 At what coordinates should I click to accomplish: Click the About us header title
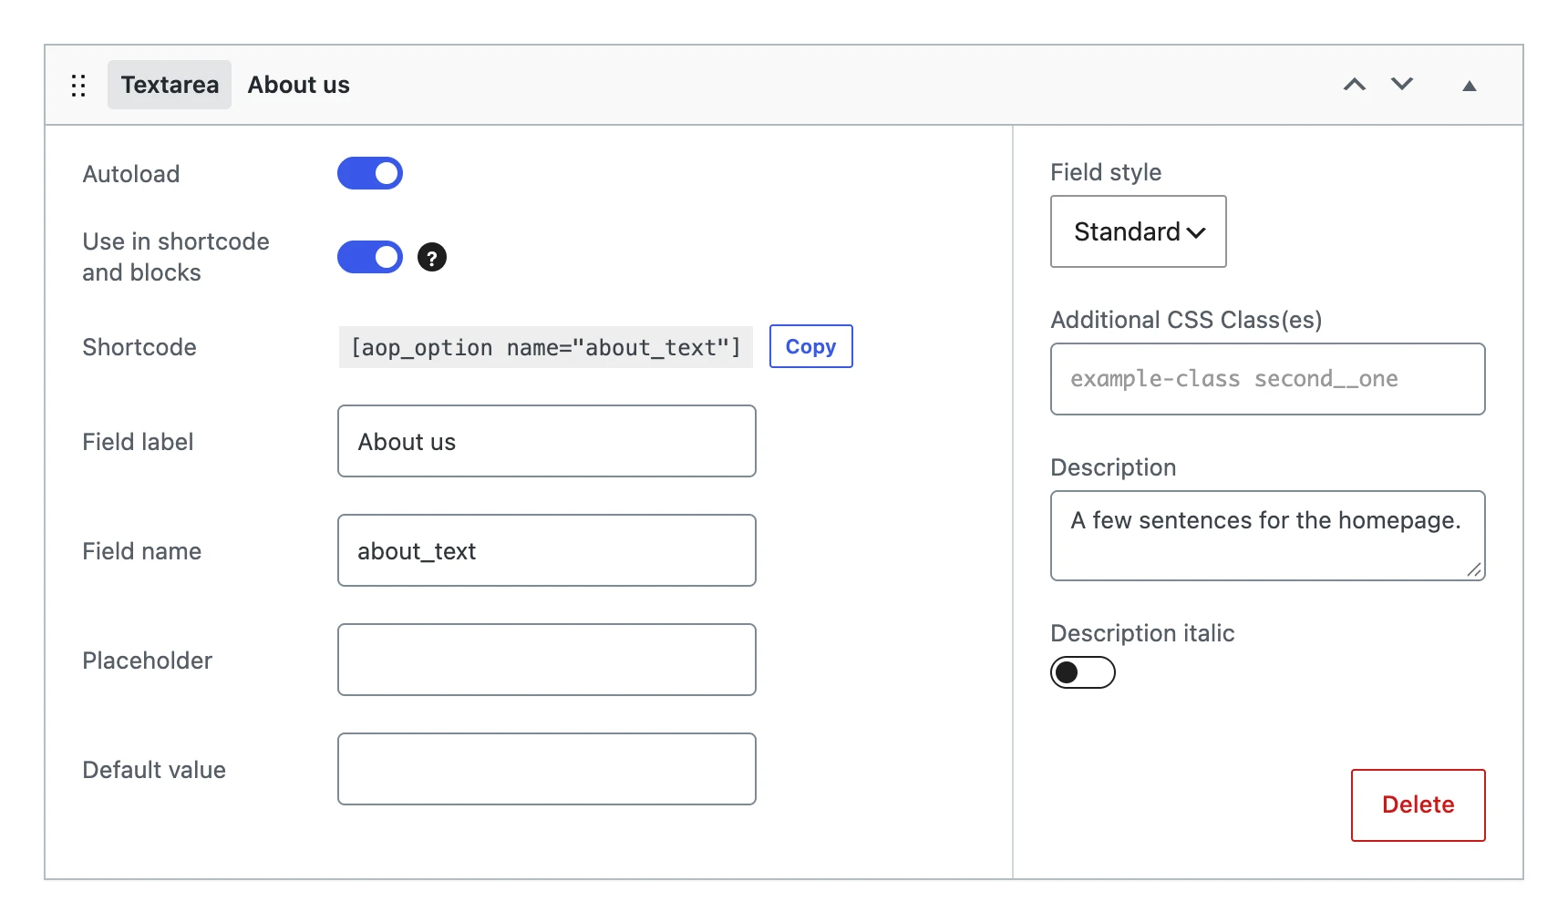point(299,85)
